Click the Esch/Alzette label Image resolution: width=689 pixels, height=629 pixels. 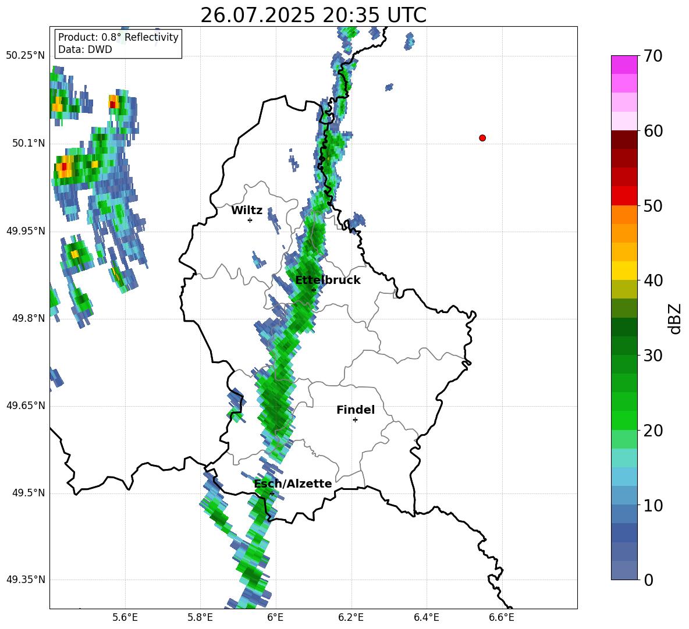coord(293,484)
